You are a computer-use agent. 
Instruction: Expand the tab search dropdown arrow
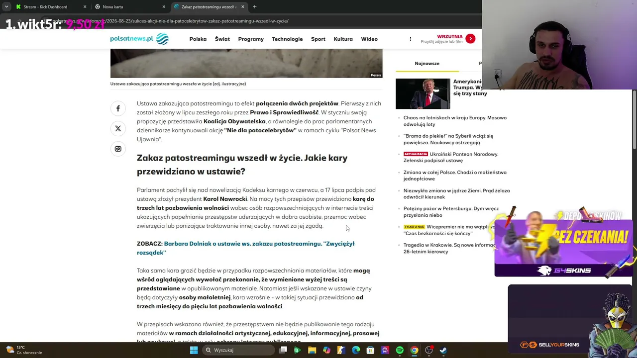(x=6, y=7)
